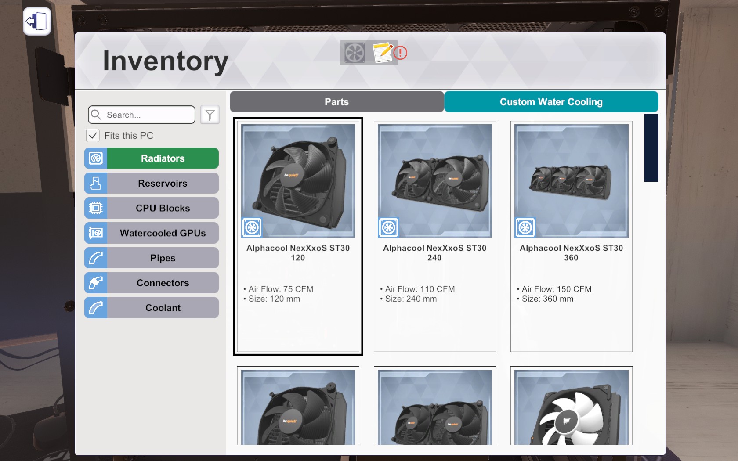The image size is (738, 461).
Task: Click radiator badge icon on ST30 120
Action: pyautogui.click(x=252, y=227)
